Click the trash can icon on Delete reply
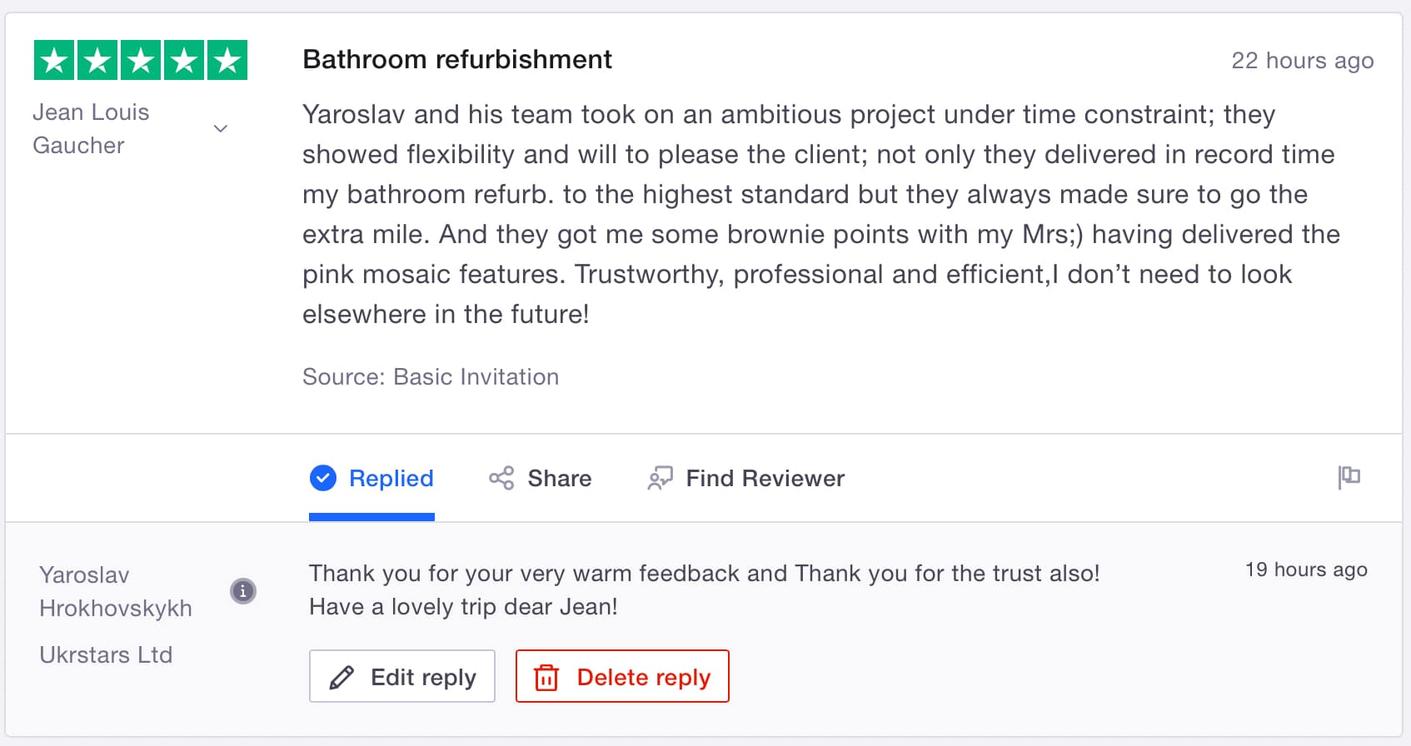The width and height of the screenshot is (1411, 746). (546, 677)
